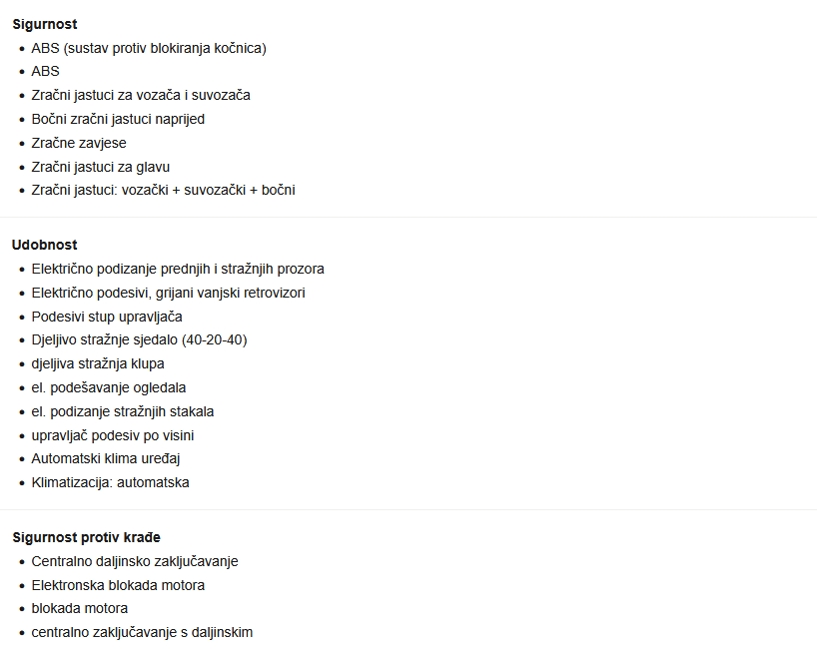Image resolution: width=817 pixels, height=652 pixels.
Task: Click the djeljiva stražnja klupa item
Action: click(98, 363)
